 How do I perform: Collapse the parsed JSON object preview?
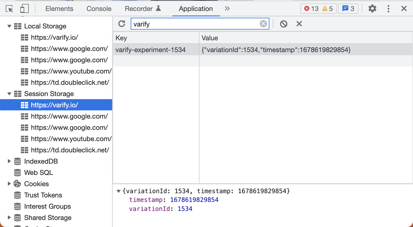tap(118, 191)
